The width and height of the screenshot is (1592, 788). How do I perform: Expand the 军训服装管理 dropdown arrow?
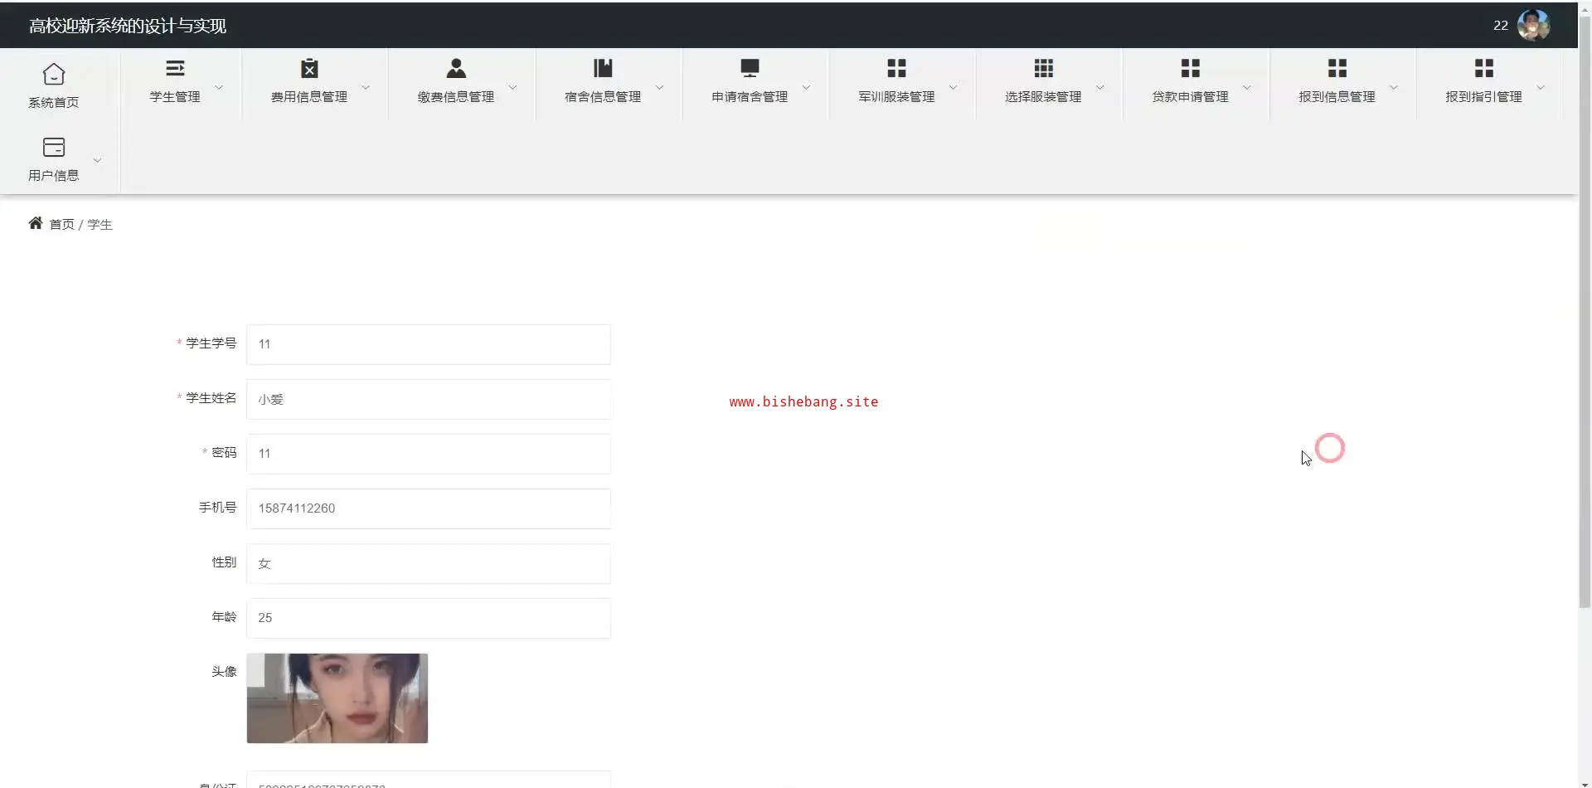953,87
